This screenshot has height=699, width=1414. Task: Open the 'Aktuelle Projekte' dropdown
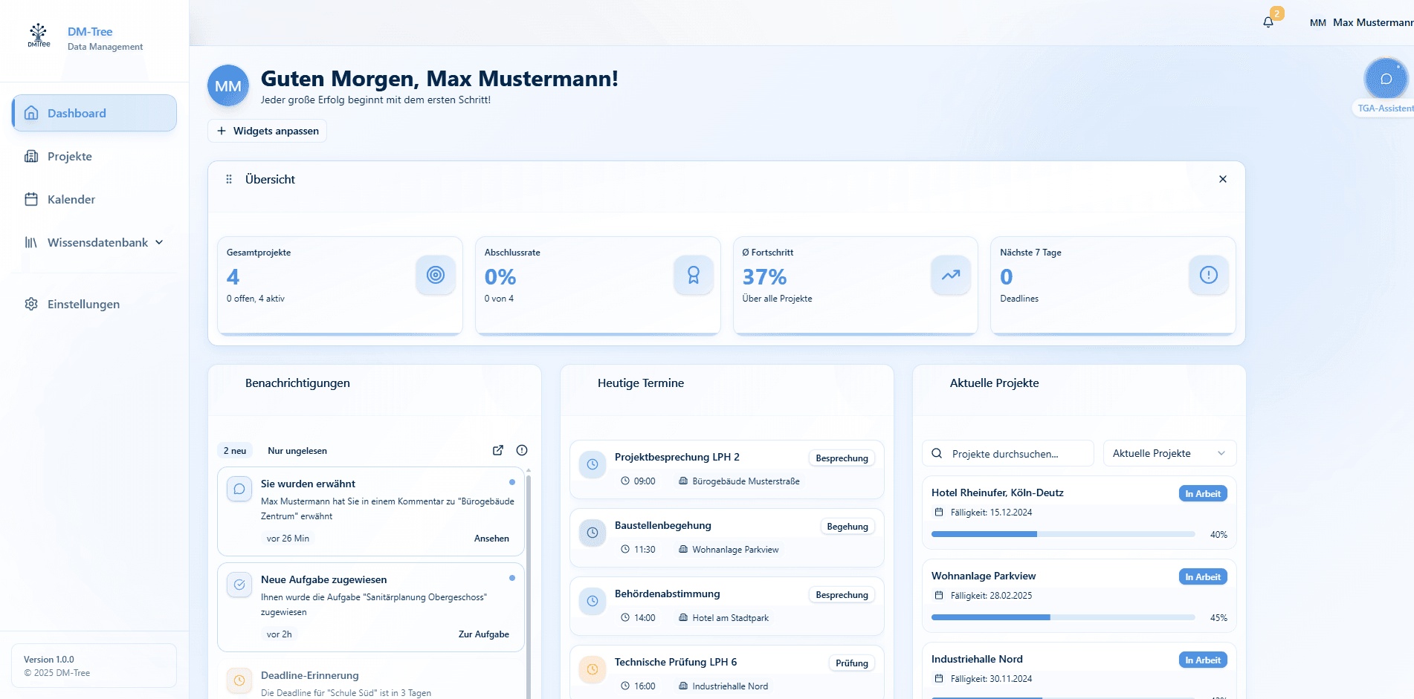1169,453
